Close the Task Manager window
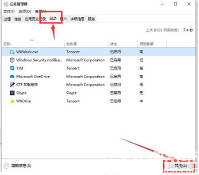Image resolution: width=199 pixels, height=175 pixels. [189, 4]
